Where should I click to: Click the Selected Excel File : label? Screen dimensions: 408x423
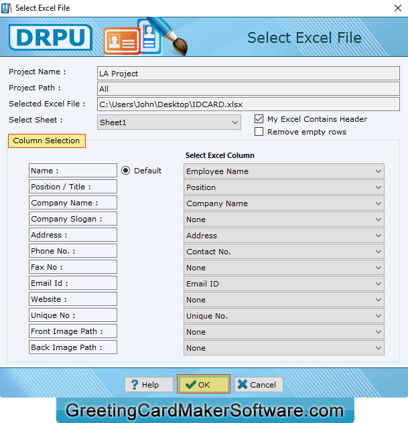point(47,104)
